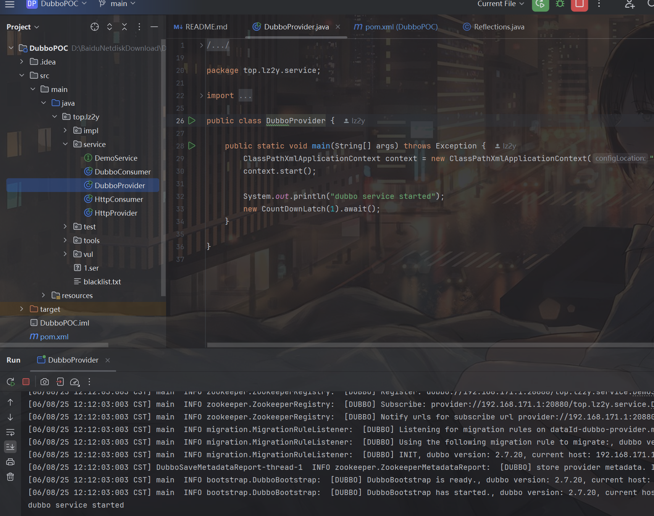Toggle soft-wrap in the console sidebar
This screenshot has height=516, width=654.
(10, 432)
